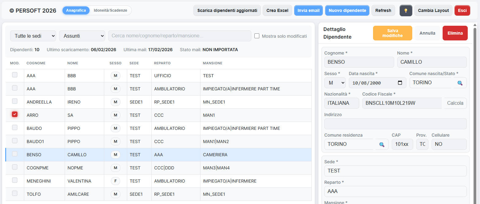480x204 pixels.
Task: Toggle the checked box for ARRO row
Action: click(x=15, y=114)
